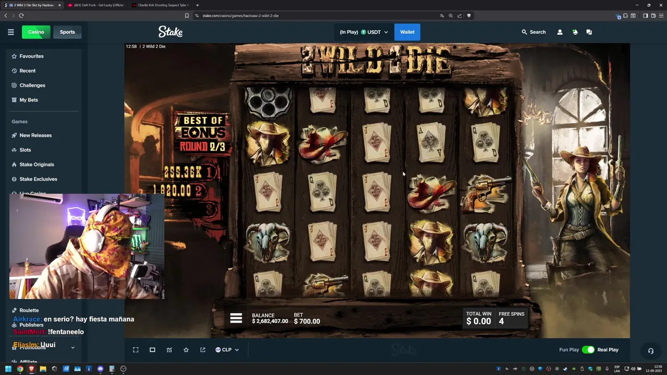Click the revolver cylinder symbol on reels

(x=268, y=102)
